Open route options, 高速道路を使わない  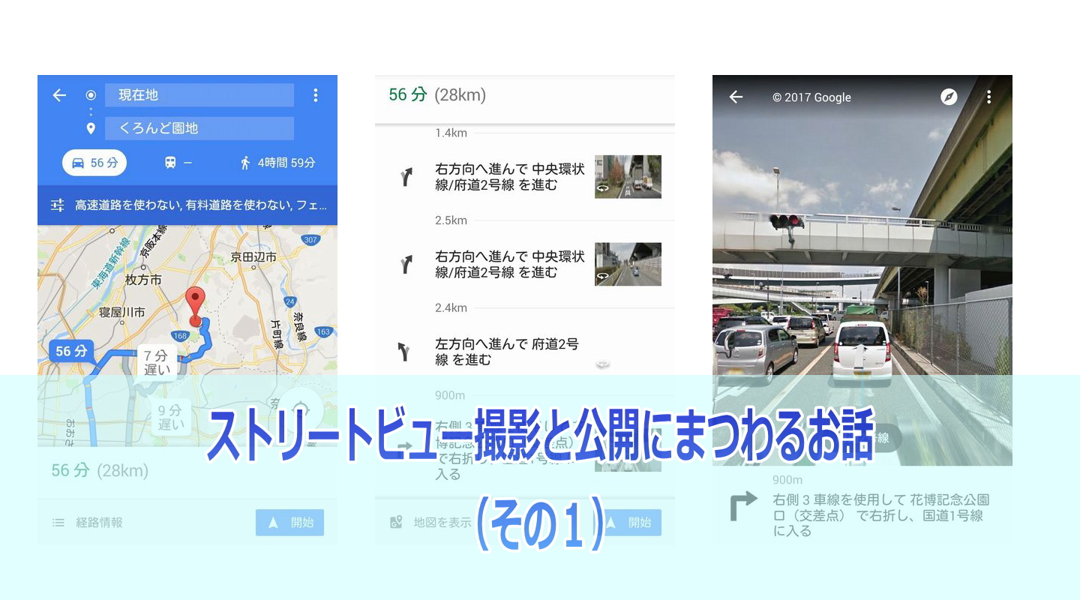tap(187, 205)
